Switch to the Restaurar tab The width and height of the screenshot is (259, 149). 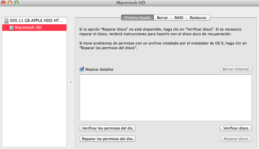[198, 18]
